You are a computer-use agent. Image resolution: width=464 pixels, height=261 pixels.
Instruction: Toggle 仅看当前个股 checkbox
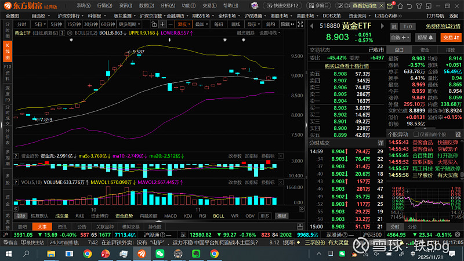(416, 135)
